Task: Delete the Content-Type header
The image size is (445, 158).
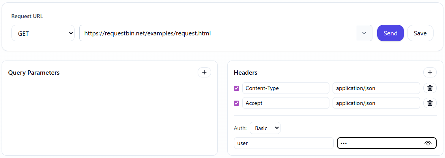Action: (430, 88)
